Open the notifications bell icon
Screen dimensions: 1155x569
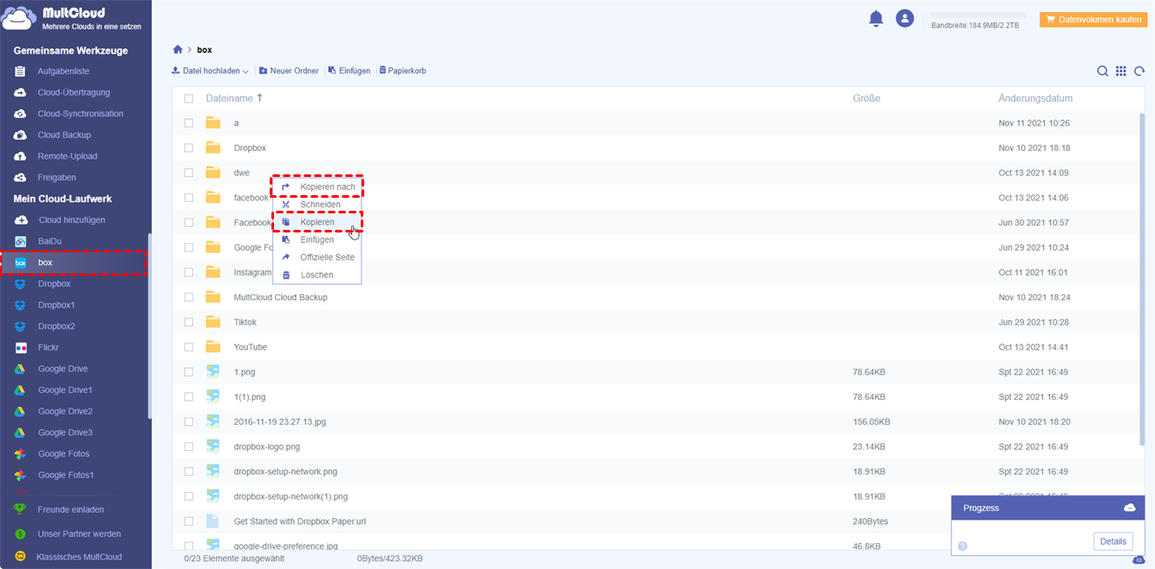coord(876,18)
